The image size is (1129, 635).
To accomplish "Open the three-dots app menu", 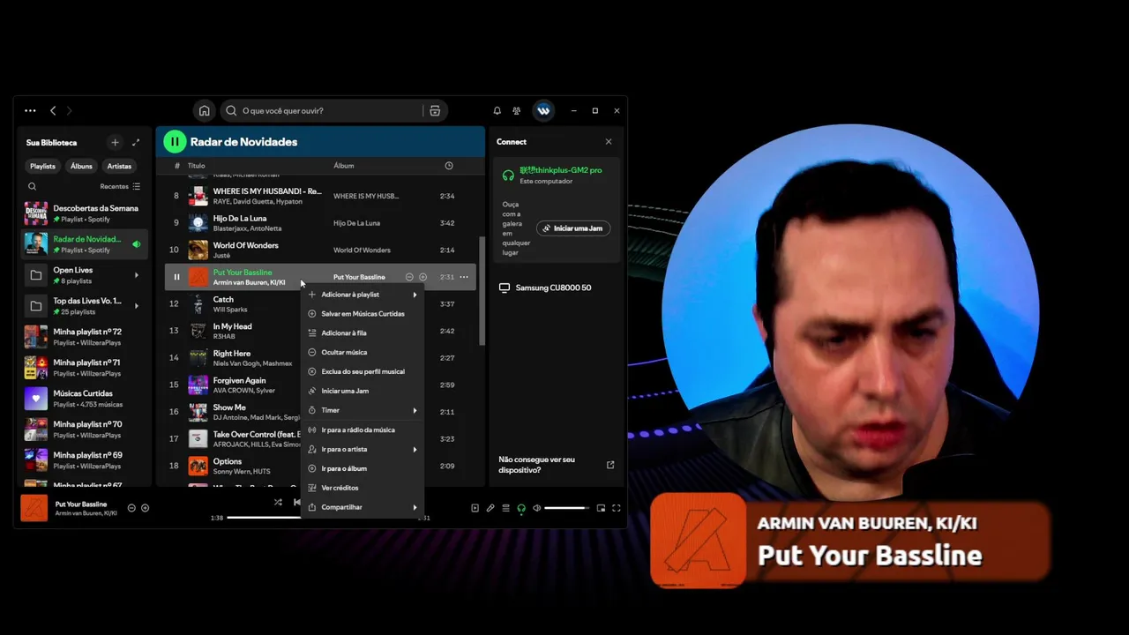I will 30,110.
